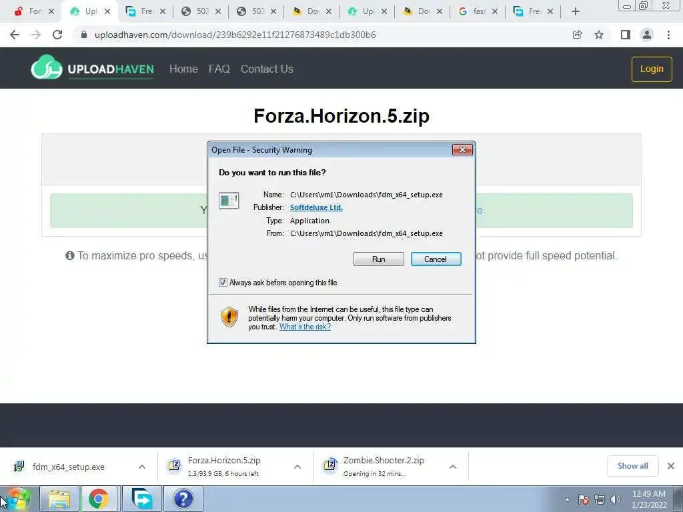Click fdm_x64_setup.exe file icon in downloads bar
Screen dimensions: 683x512
19,466
